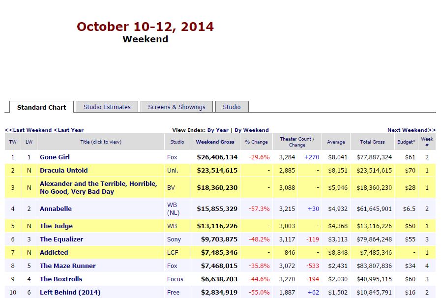Select the Annabelle title link
Screen dimensions: 441x298
tap(56, 209)
